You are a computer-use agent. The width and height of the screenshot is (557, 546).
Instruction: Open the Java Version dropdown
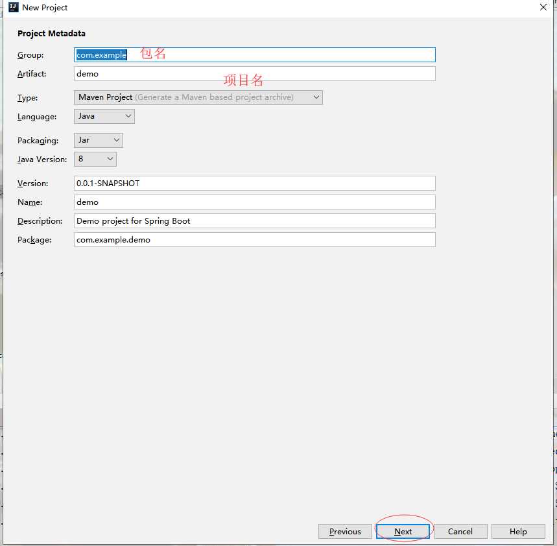95,159
